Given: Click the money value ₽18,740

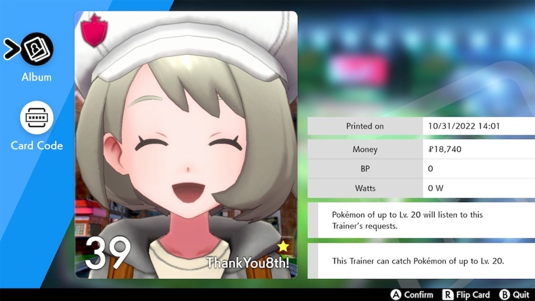Looking at the screenshot, I should [x=445, y=149].
